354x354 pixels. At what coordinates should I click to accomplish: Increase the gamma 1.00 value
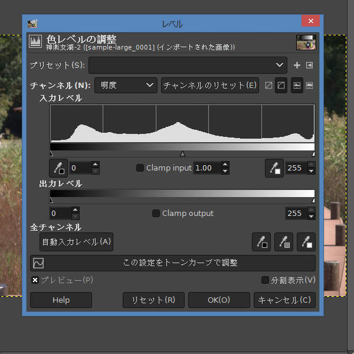[225, 165]
